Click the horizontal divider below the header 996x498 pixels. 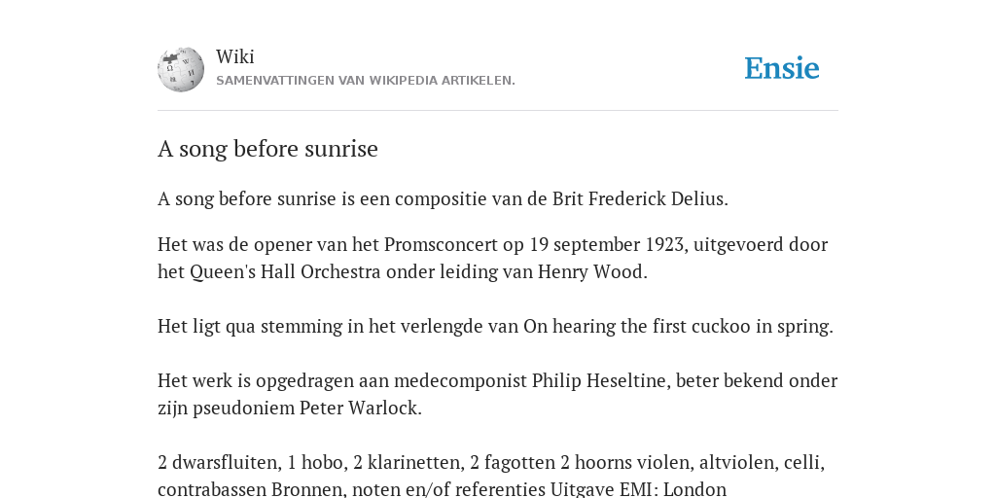498,111
